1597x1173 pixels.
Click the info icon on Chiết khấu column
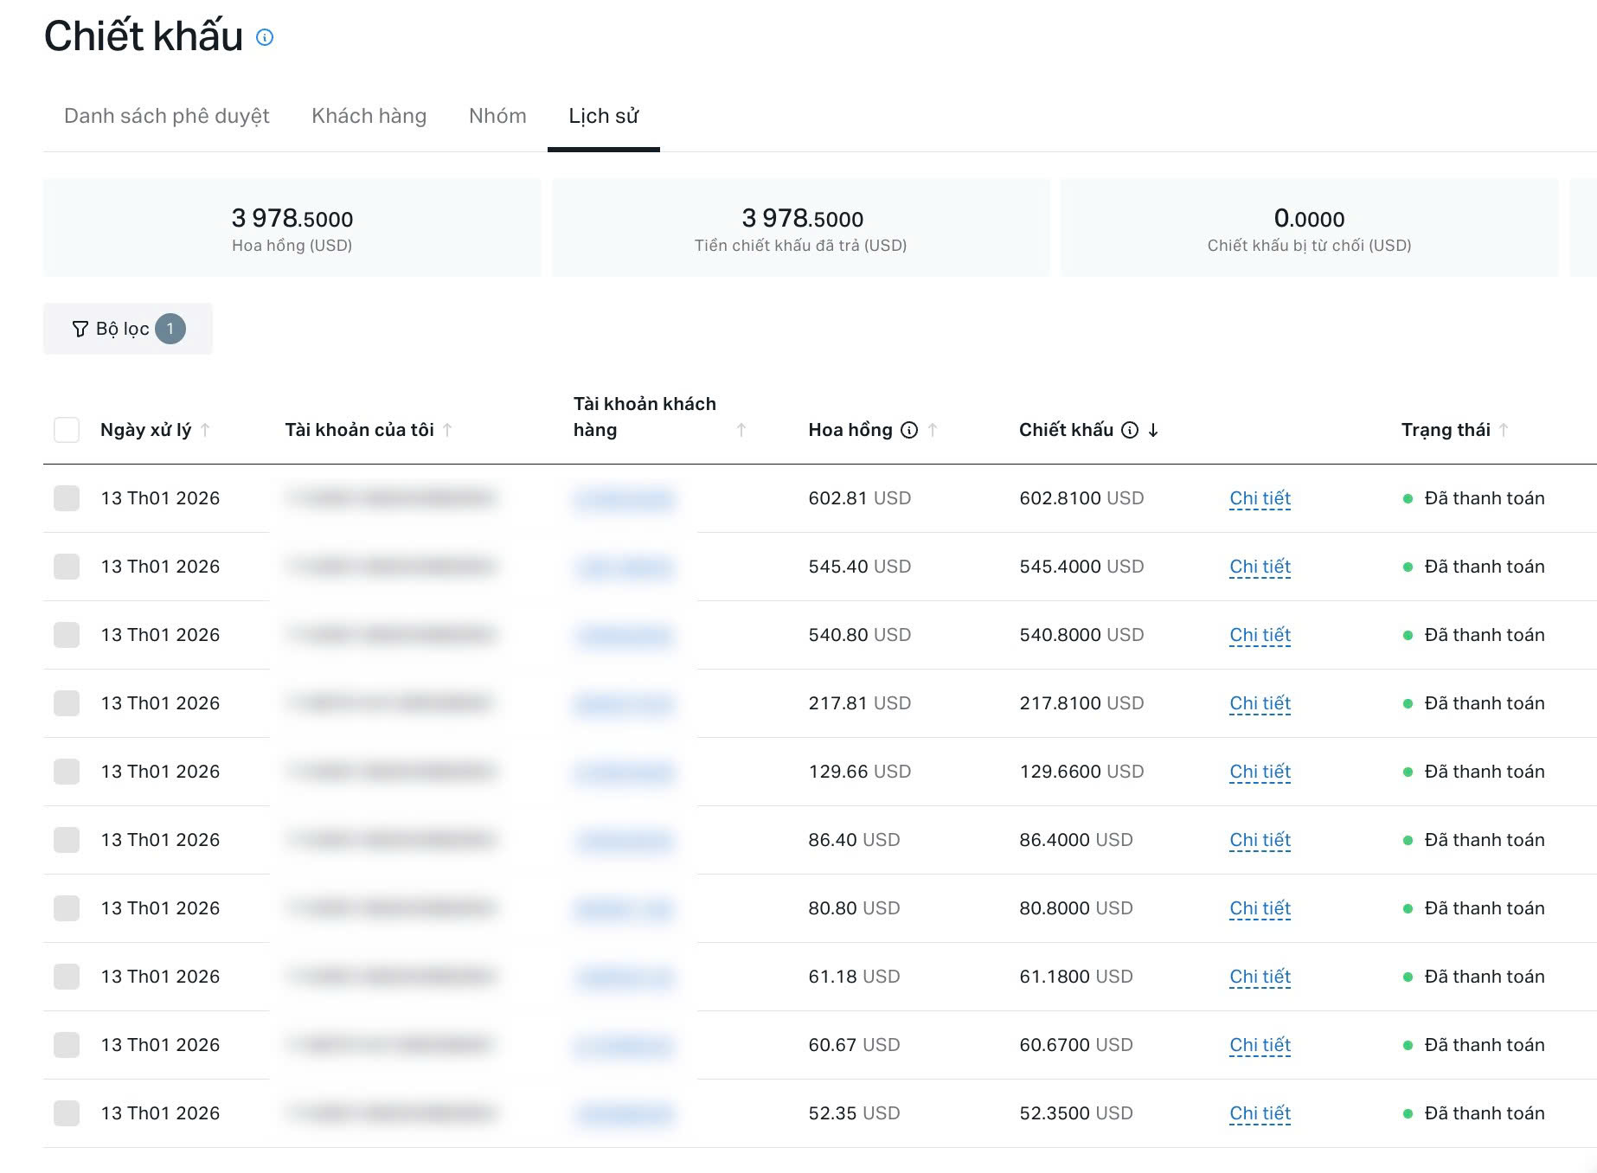click(x=1129, y=429)
